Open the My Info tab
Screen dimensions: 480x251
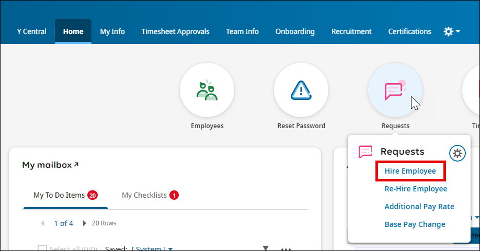[x=112, y=31]
